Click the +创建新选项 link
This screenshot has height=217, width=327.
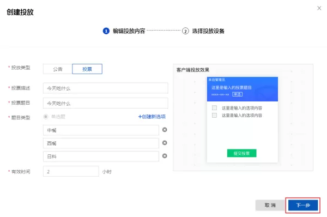[152, 117]
